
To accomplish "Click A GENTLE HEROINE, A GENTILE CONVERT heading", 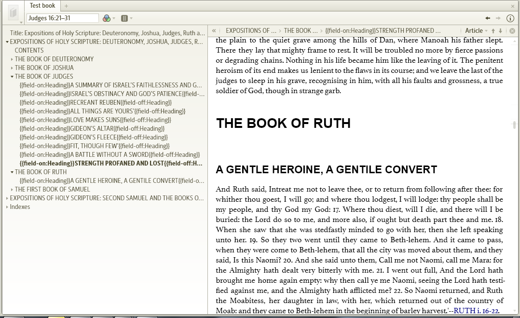I will pyautogui.click(x=326, y=169).
